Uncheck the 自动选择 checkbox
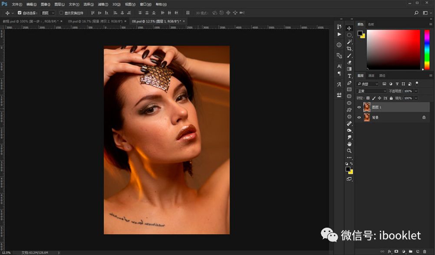The height and width of the screenshot is (255, 435). click(20, 13)
